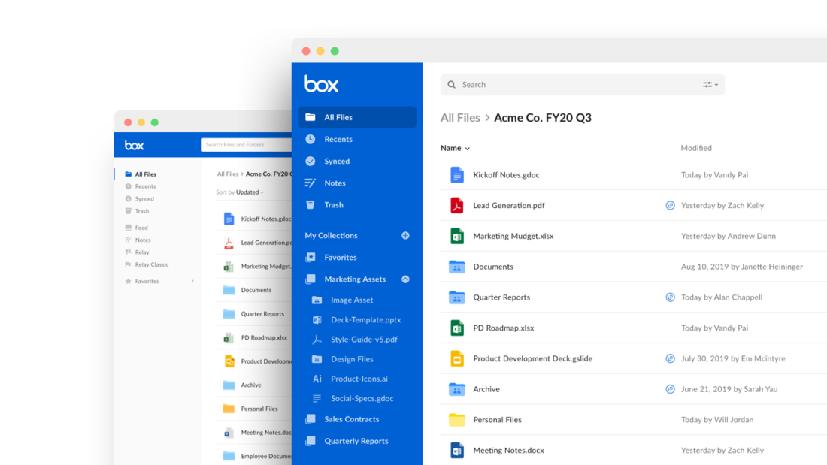Click shared link icon on Archive row
Image resolution: width=827 pixels, height=465 pixels.
670,389
